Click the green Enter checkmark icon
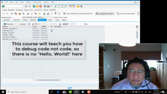Viewport: 167px width, 94px height. (x=3, y=6)
